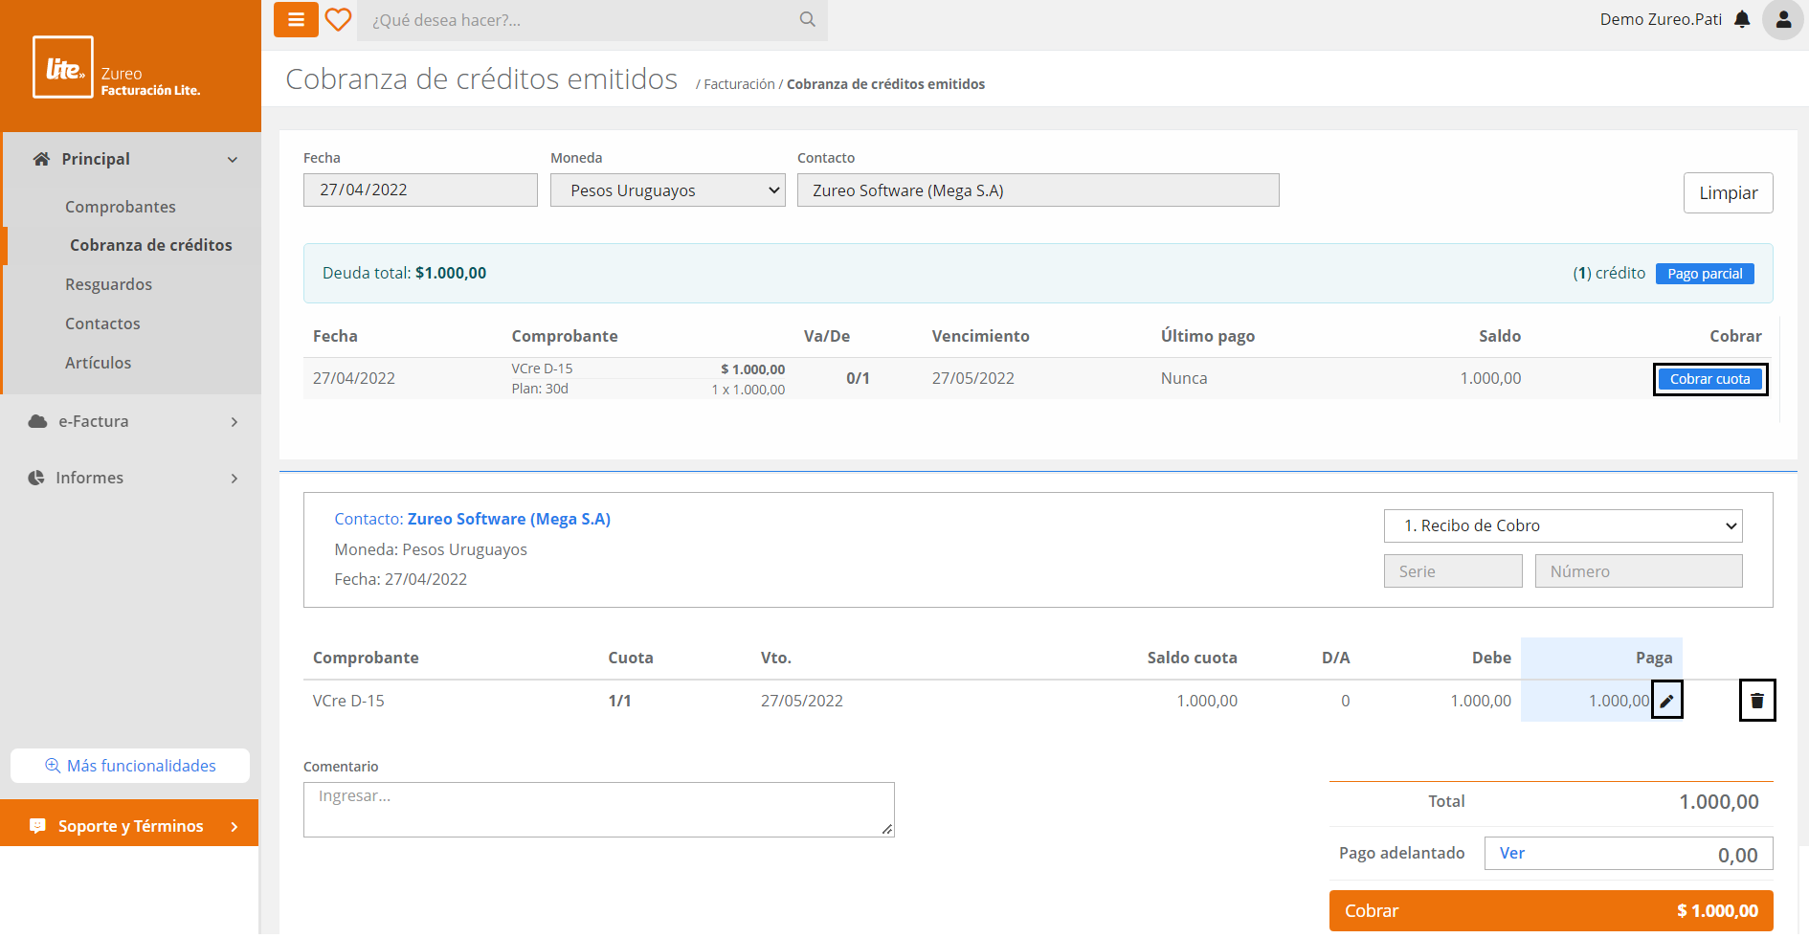1809x938 pixels.
Task: Click the Más funcionalidades button
Action: tap(130, 766)
